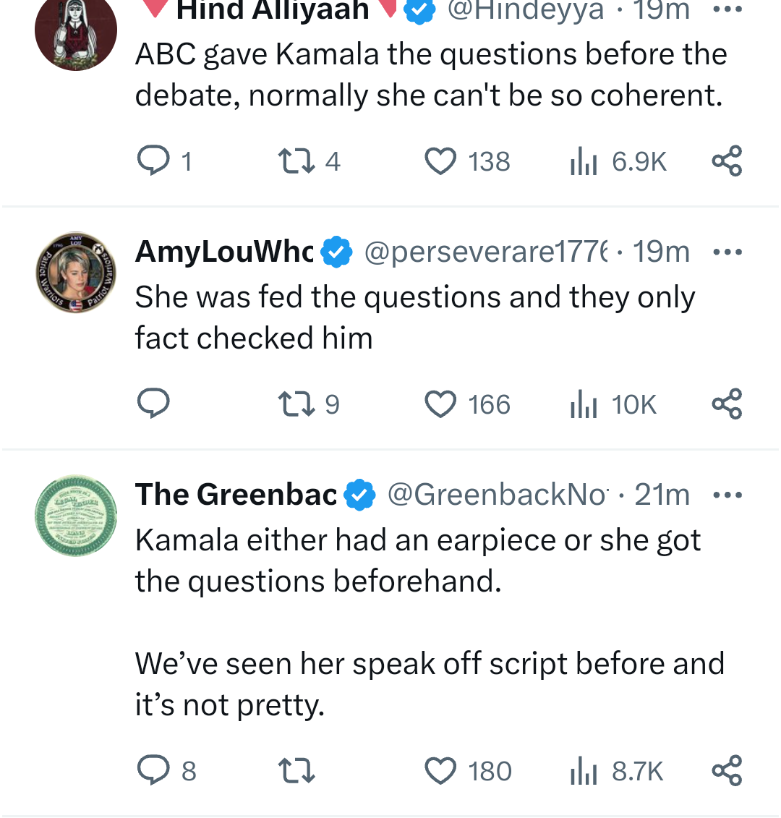Share AmyLouWho's tweet
Image resolution: width=781 pixels, height=818 pixels.
click(727, 404)
